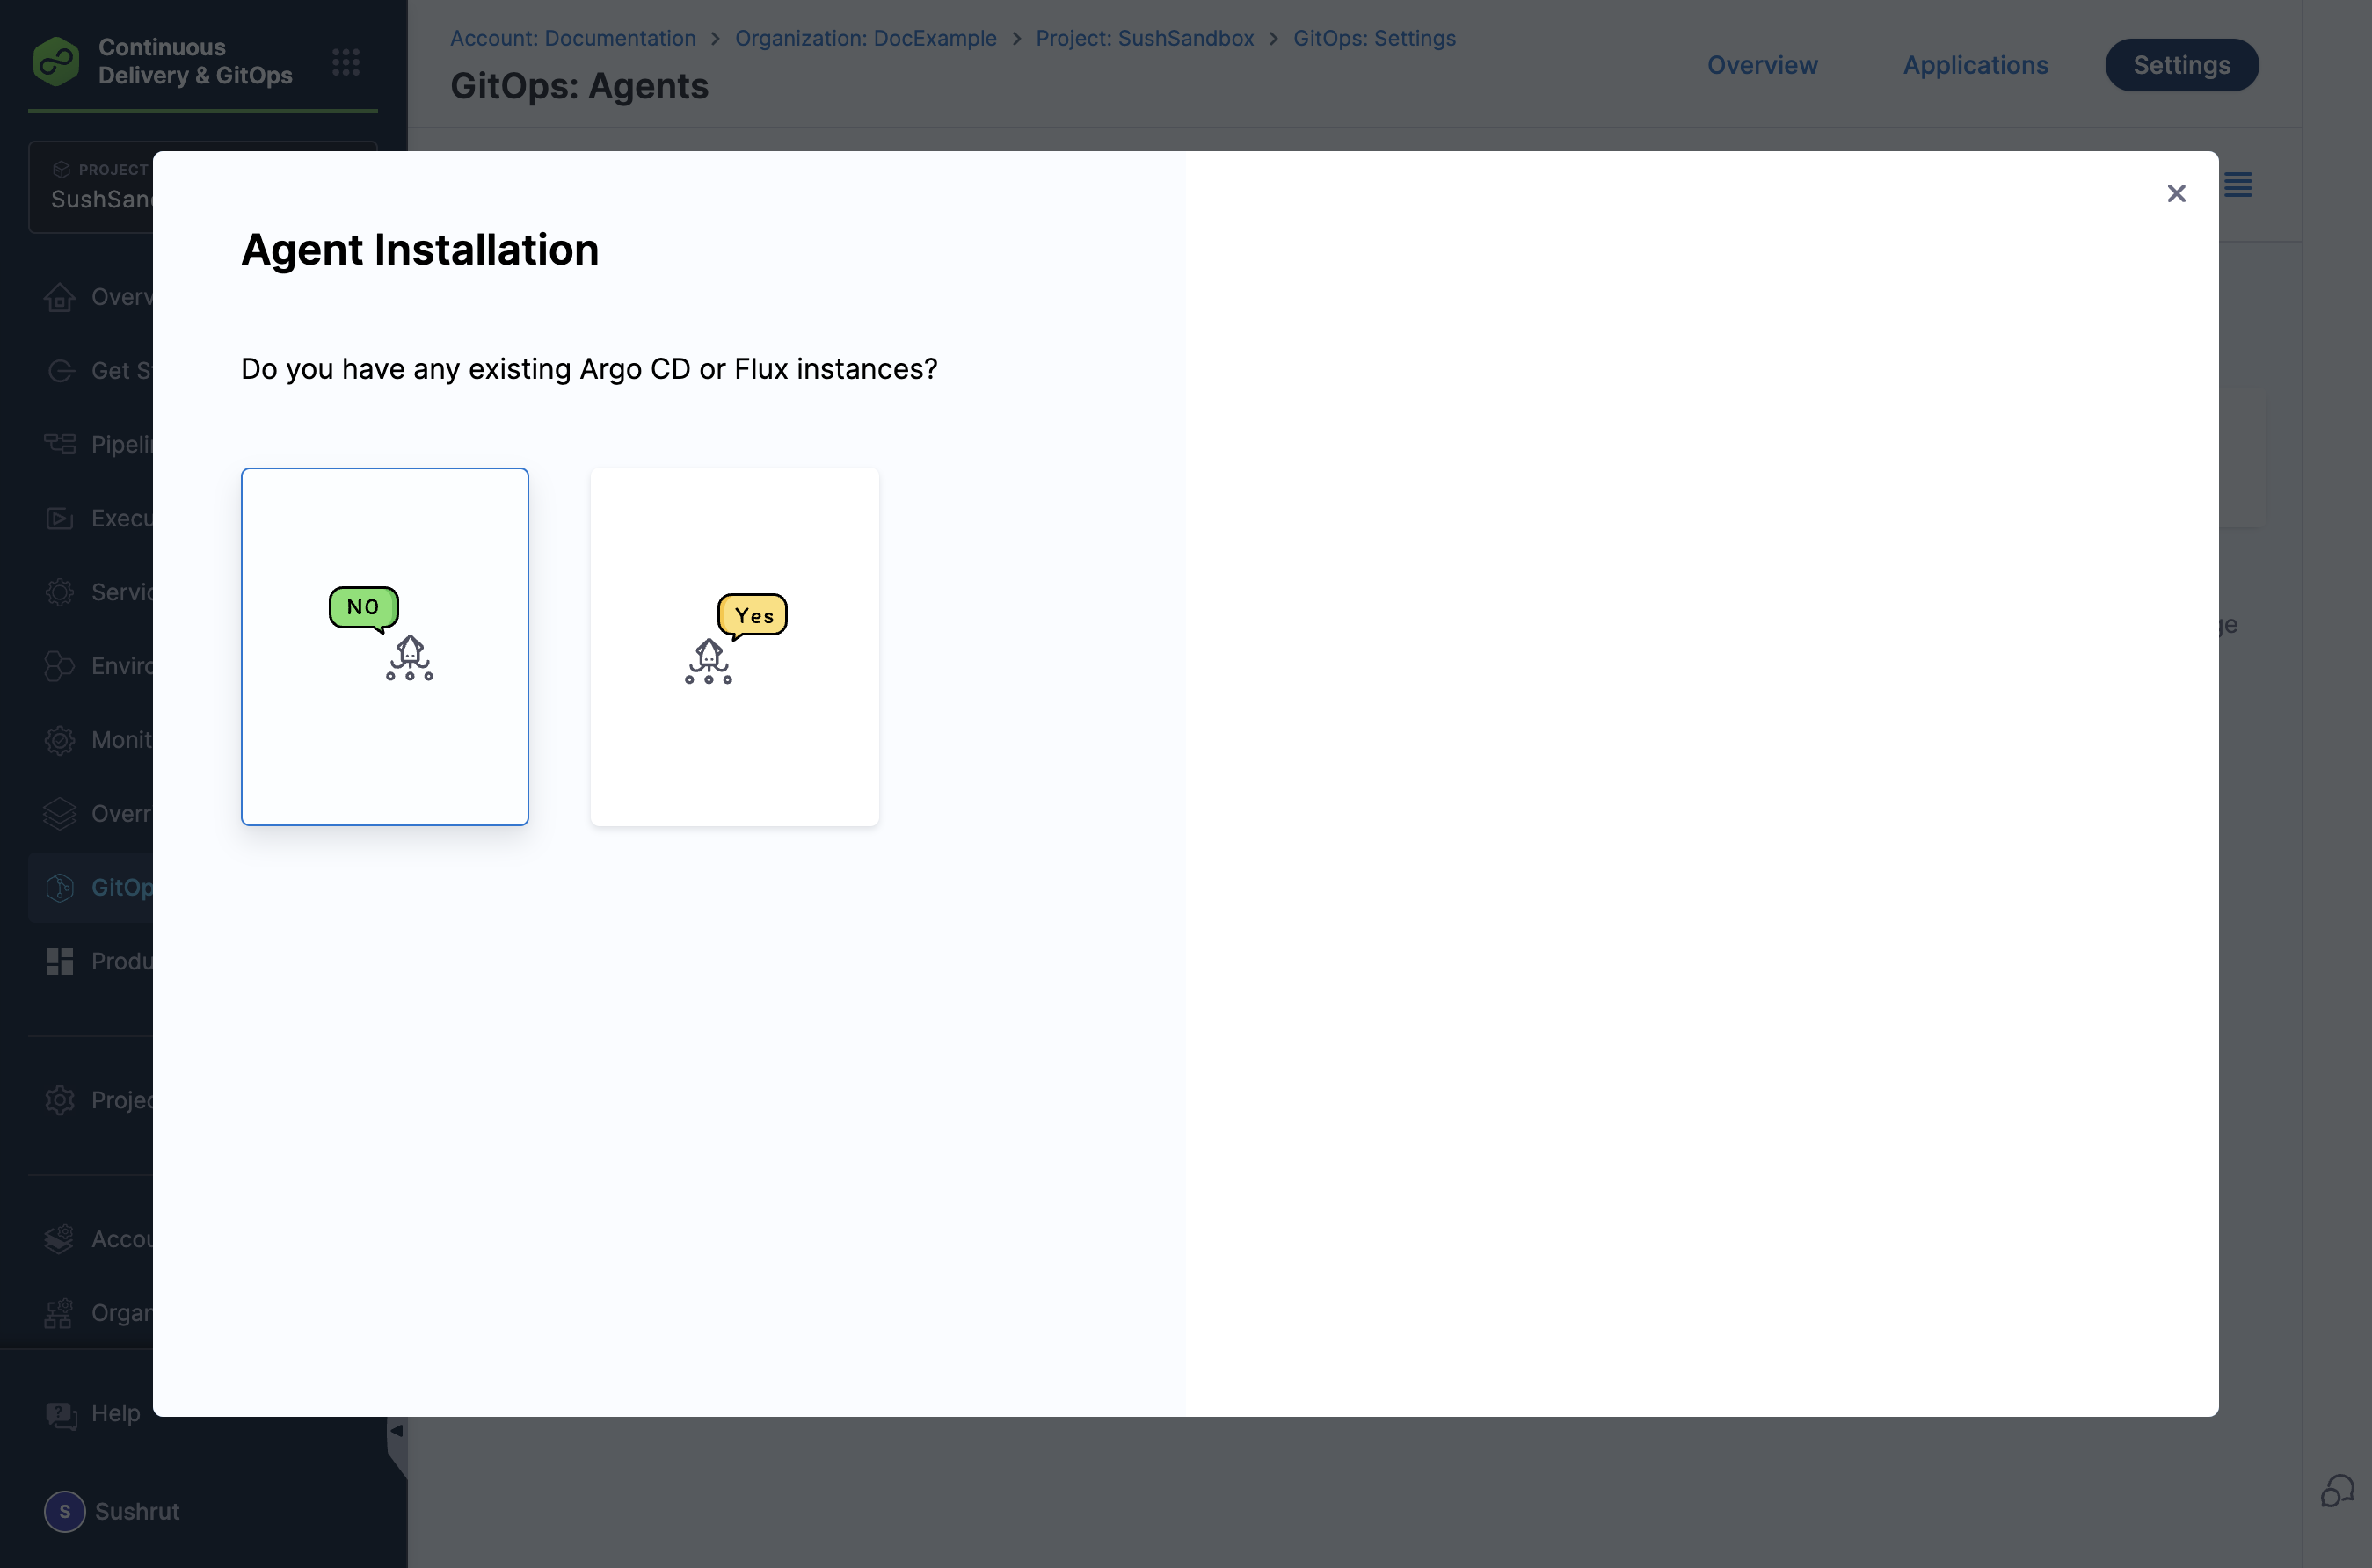The height and width of the screenshot is (1568, 2372).
Task: Switch to list view icon
Action: point(2238,185)
